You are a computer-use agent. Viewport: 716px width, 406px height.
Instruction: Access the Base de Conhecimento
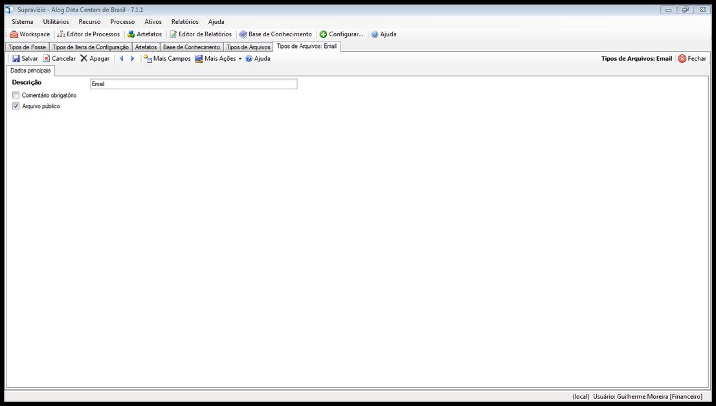click(275, 34)
